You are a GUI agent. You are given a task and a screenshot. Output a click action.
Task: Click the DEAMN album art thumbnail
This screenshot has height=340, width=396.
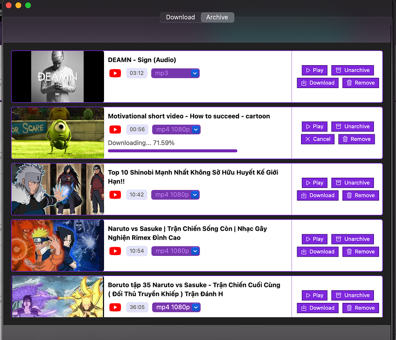click(x=58, y=77)
